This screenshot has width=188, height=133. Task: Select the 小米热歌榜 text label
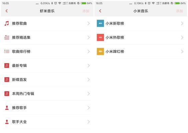(115, 38)
